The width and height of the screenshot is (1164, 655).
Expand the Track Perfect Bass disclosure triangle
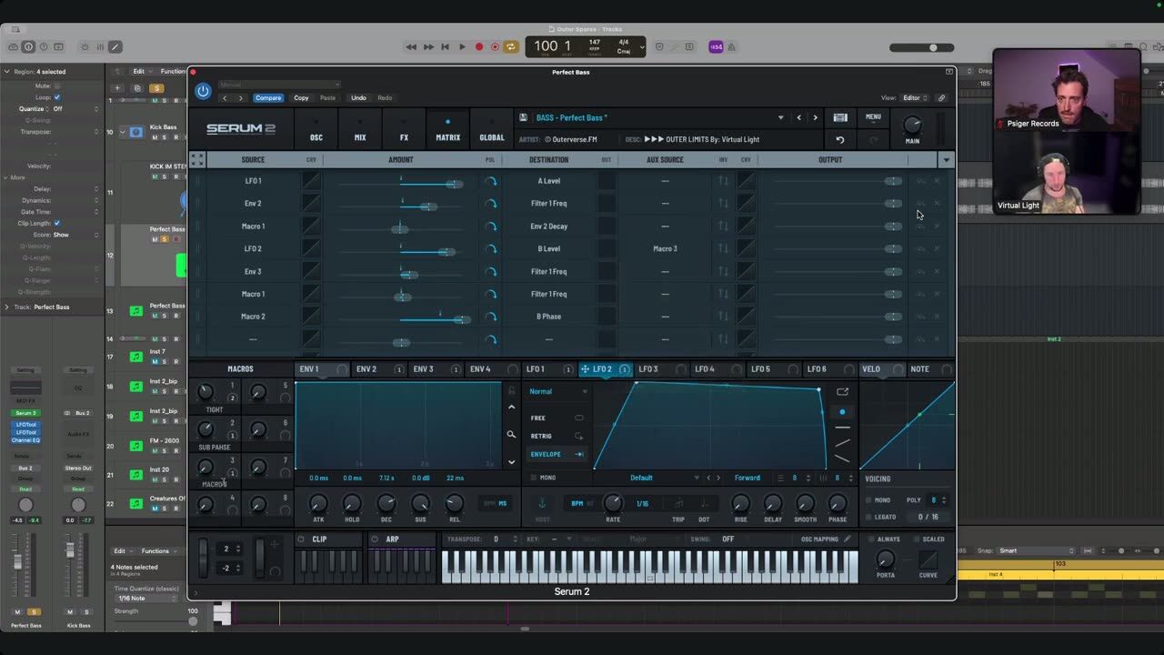point(6,307)
